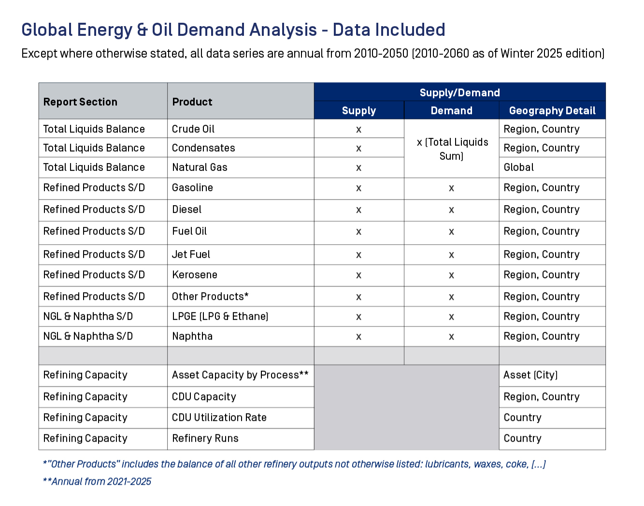Click the "CDU Utilization Rate" cell

(x=219, y=417)
